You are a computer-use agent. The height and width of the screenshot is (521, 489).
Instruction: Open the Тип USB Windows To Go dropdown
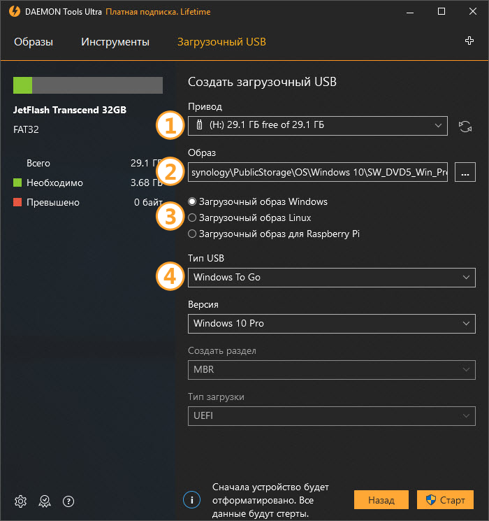click(x=332, y=278)
